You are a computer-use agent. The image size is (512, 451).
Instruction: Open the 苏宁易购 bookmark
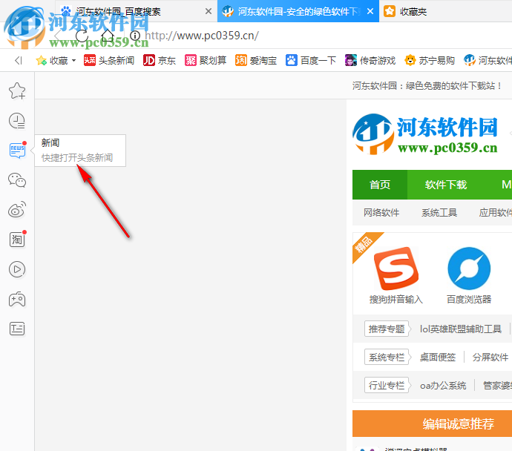coord(430,60)
